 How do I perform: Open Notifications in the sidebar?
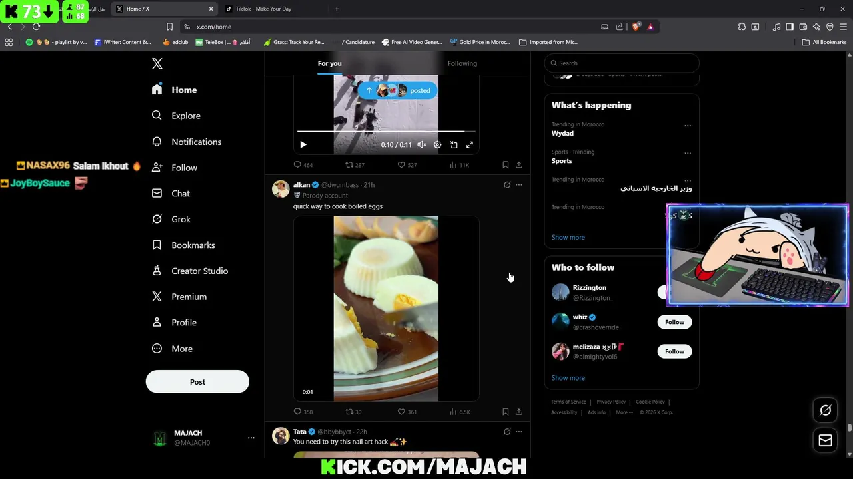point(186,142)
